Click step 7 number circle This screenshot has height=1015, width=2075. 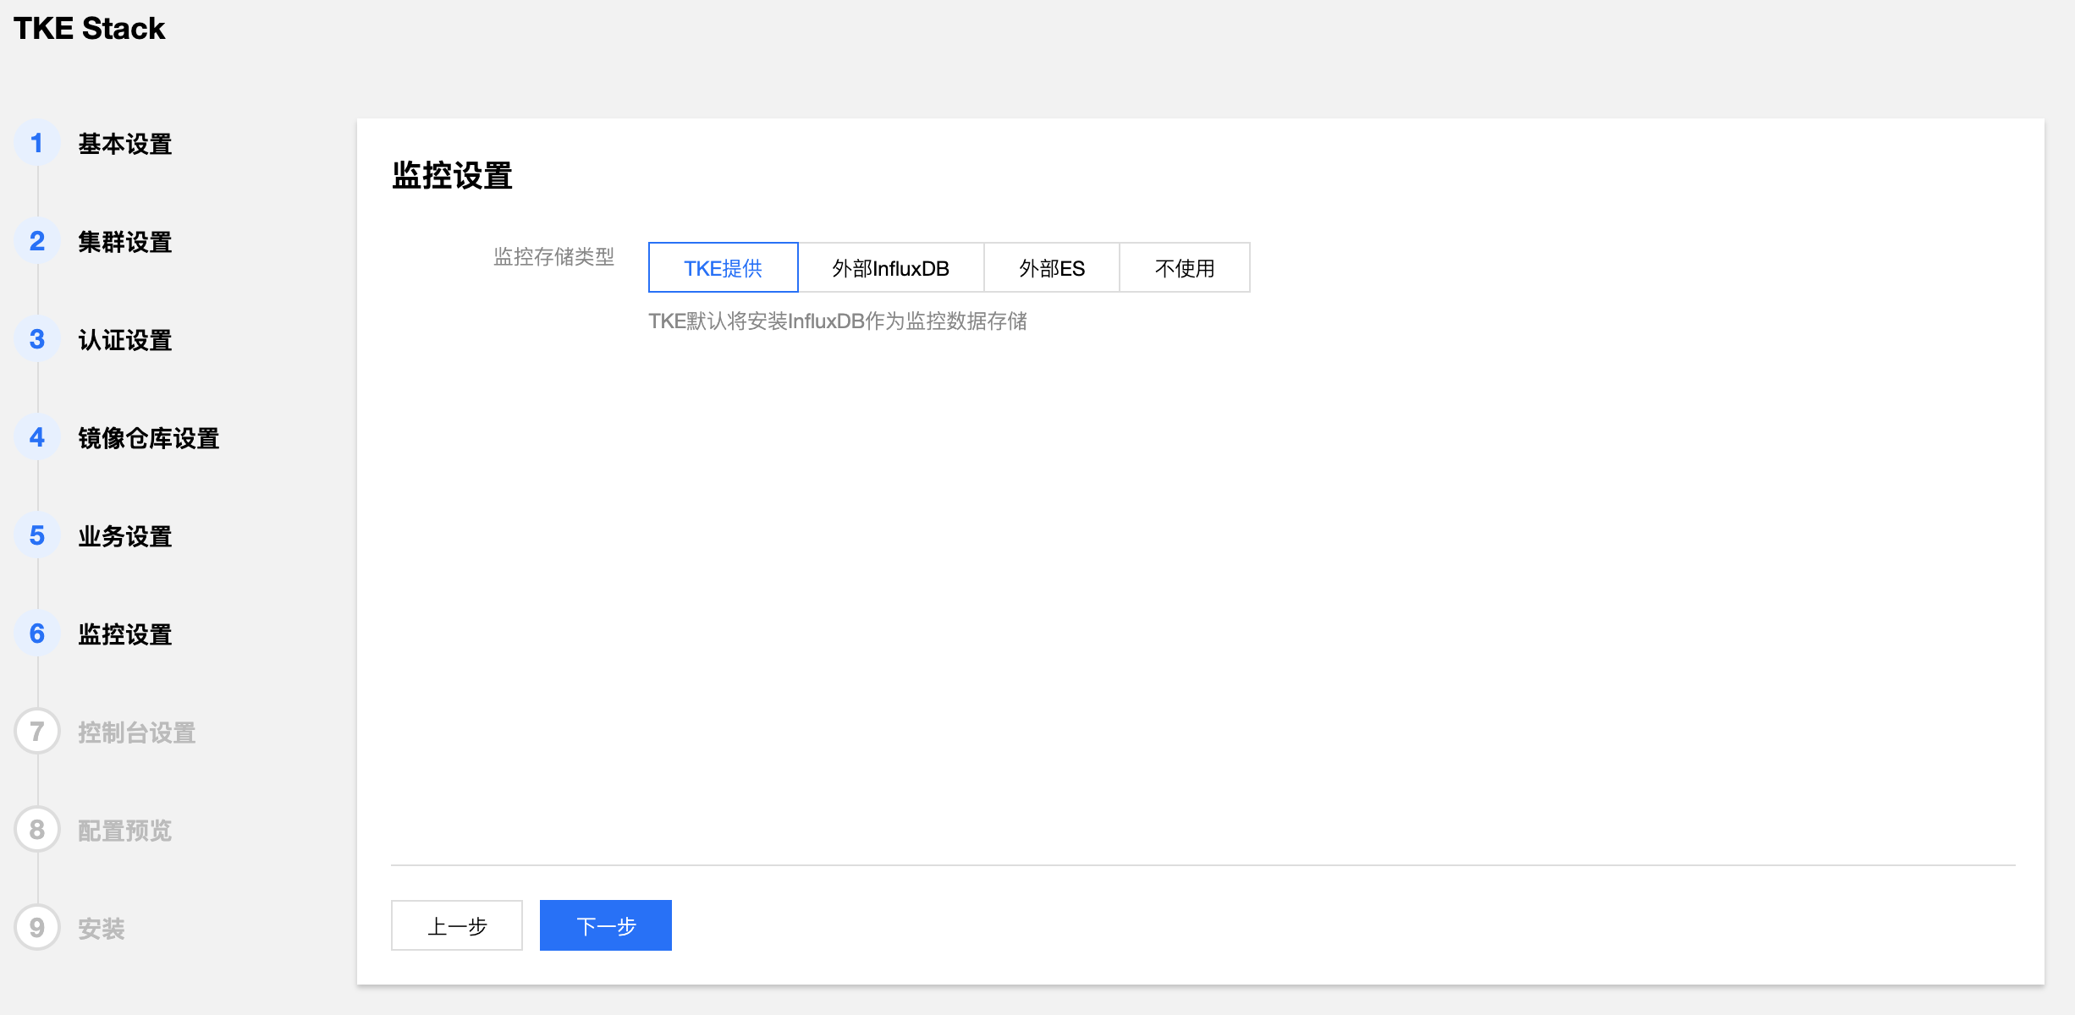pos(37,732)
